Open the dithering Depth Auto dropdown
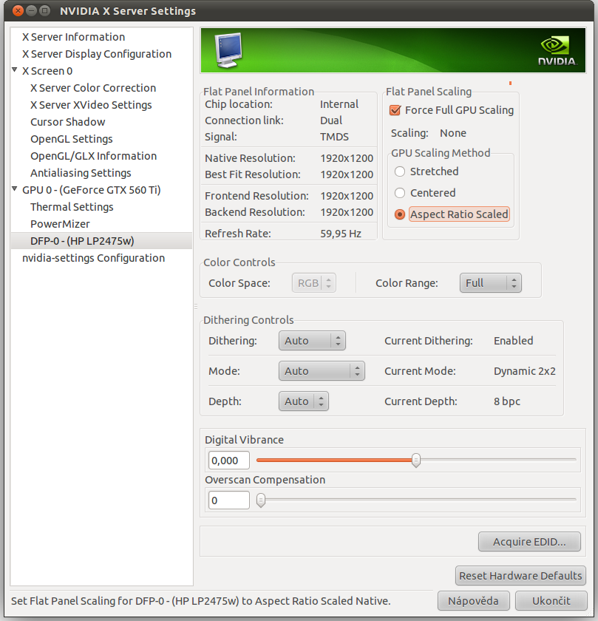The height and width of the screenshot is (621, 598). pyautogui.click(x=304, y=401)
